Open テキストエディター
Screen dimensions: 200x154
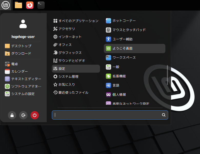(23, 79)
